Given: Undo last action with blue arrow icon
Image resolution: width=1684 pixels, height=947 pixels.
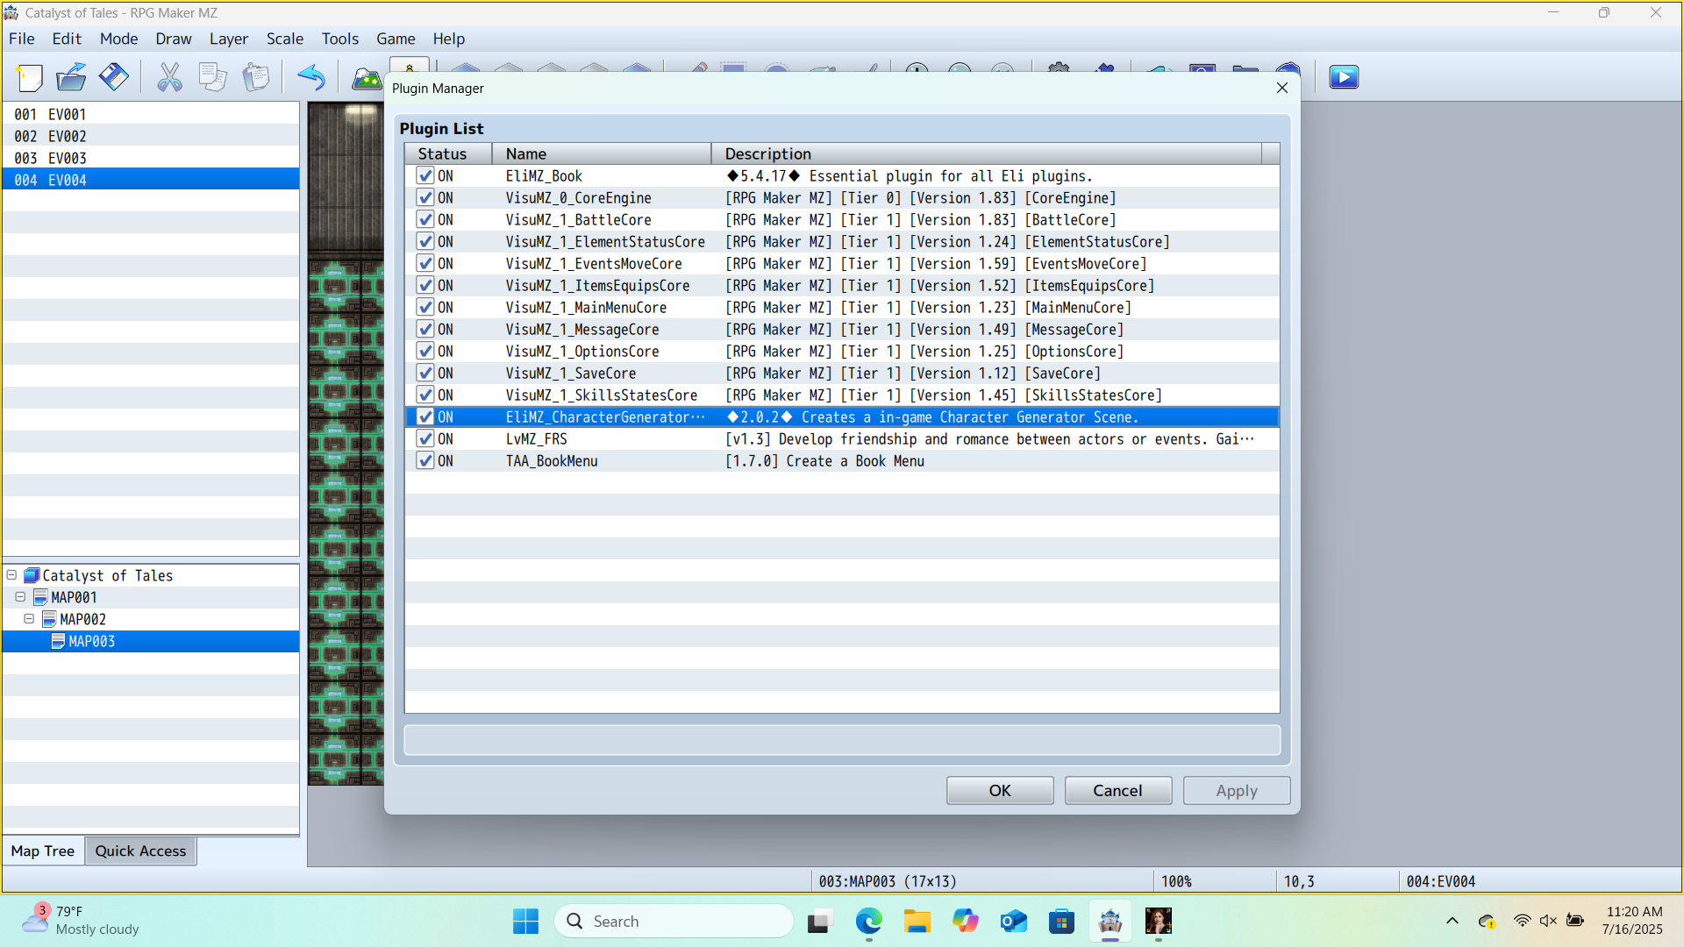Looking at the screenshot, I should pyautogui.click(x=311, y=78).
